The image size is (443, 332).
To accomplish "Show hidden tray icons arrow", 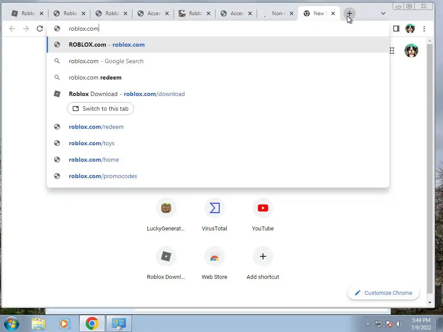I will point(368,324).
